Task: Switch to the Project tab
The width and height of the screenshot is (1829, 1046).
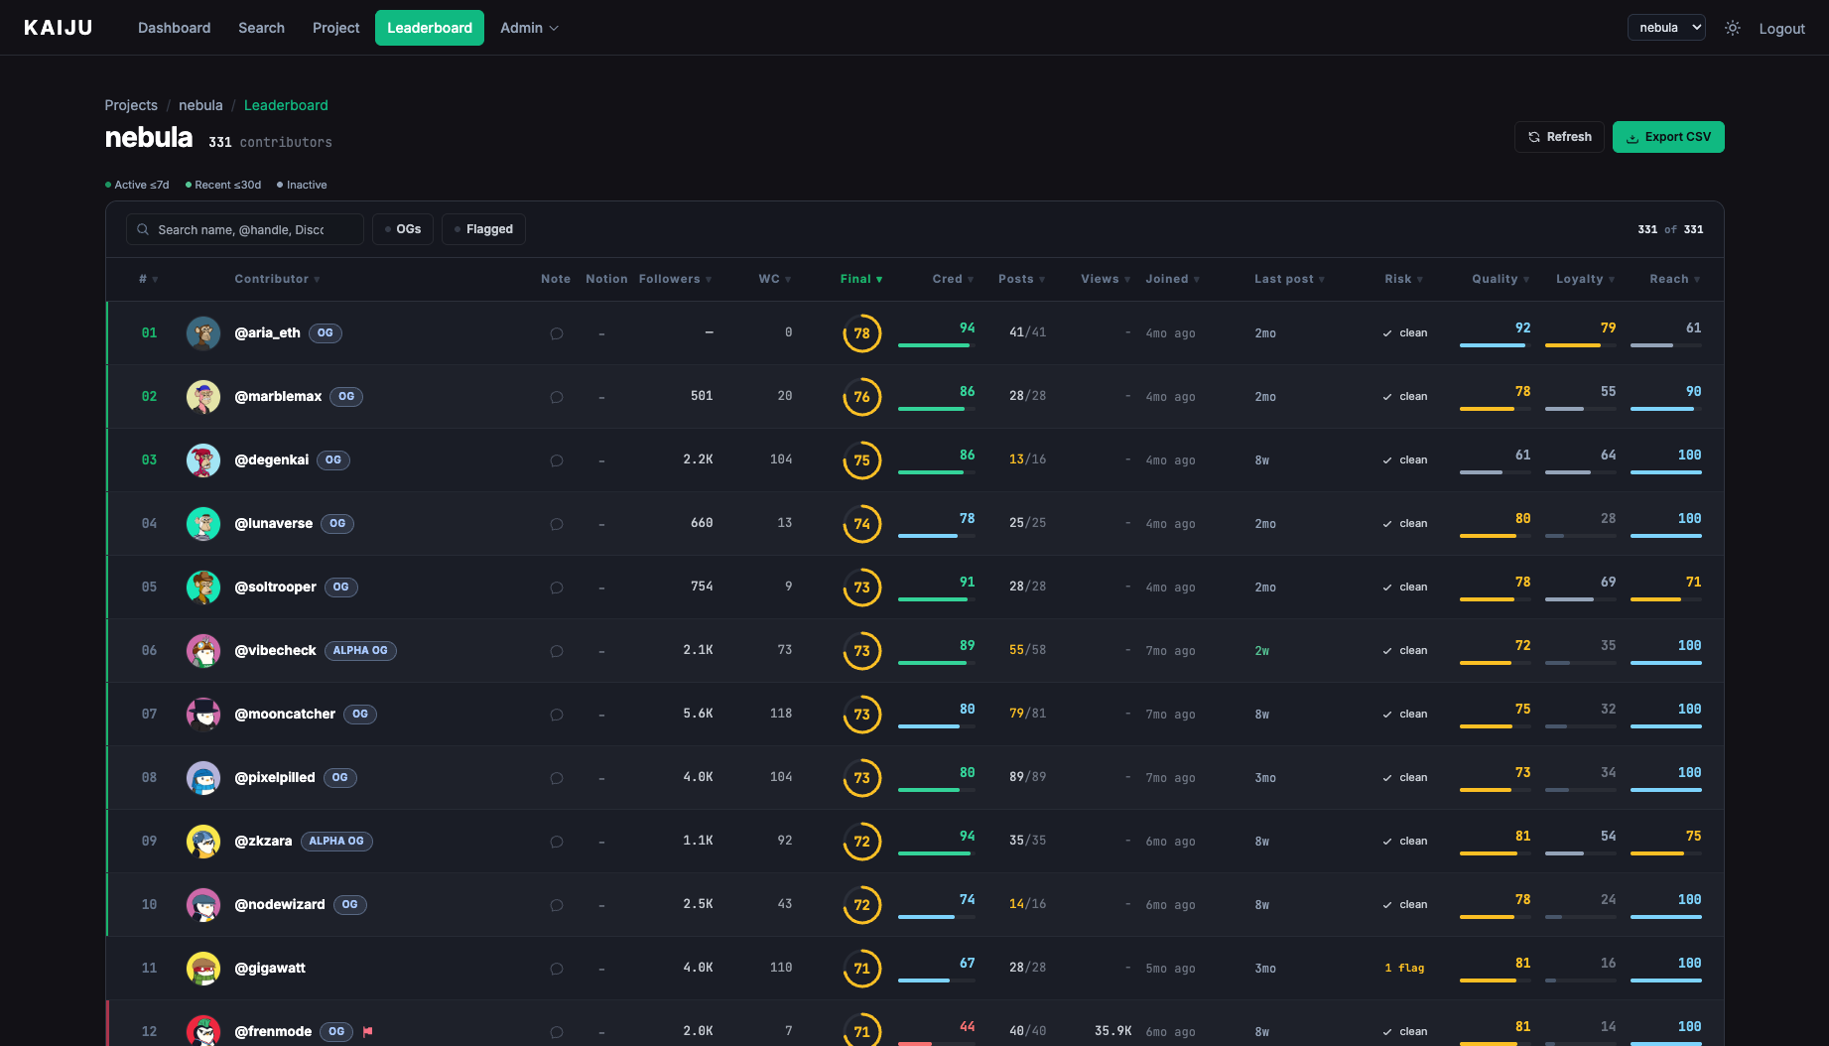Action: pos(335,28)
